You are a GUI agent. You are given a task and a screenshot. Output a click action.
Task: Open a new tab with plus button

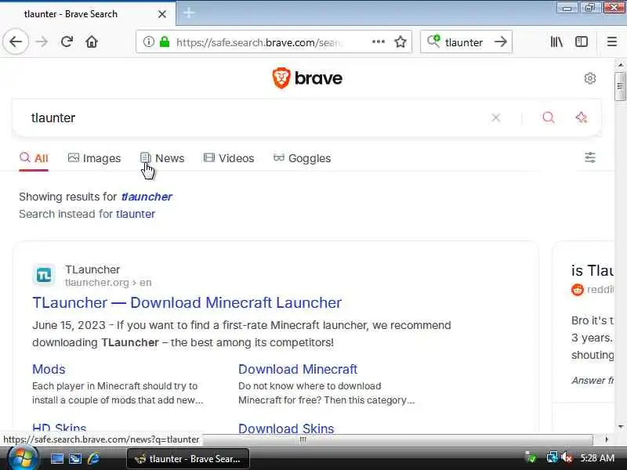click(x=189, y=13)
